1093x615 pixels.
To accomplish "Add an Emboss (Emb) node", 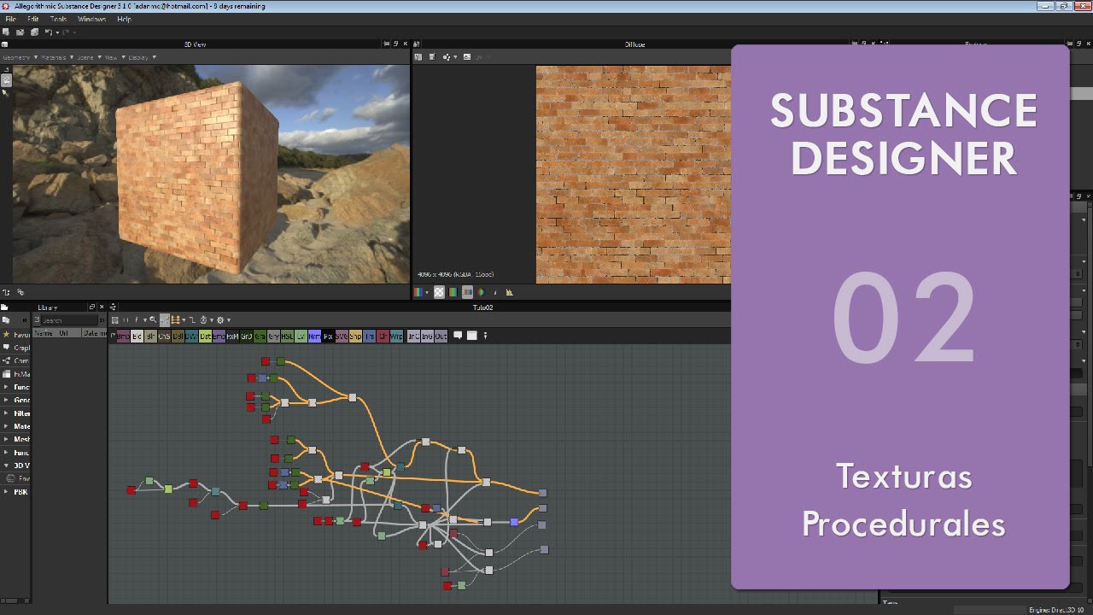I will pyautogui.click(x=219, y=337).
